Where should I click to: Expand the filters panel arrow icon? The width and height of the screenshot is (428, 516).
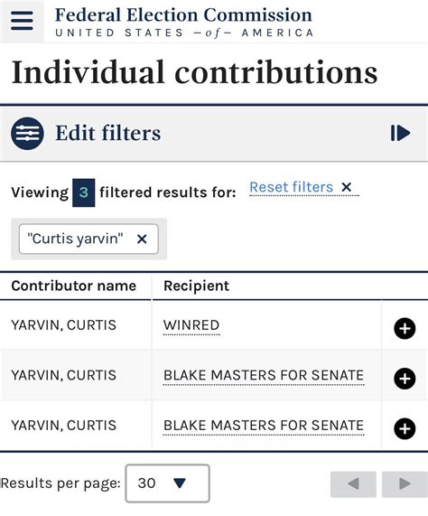click(x=400, y=133)
